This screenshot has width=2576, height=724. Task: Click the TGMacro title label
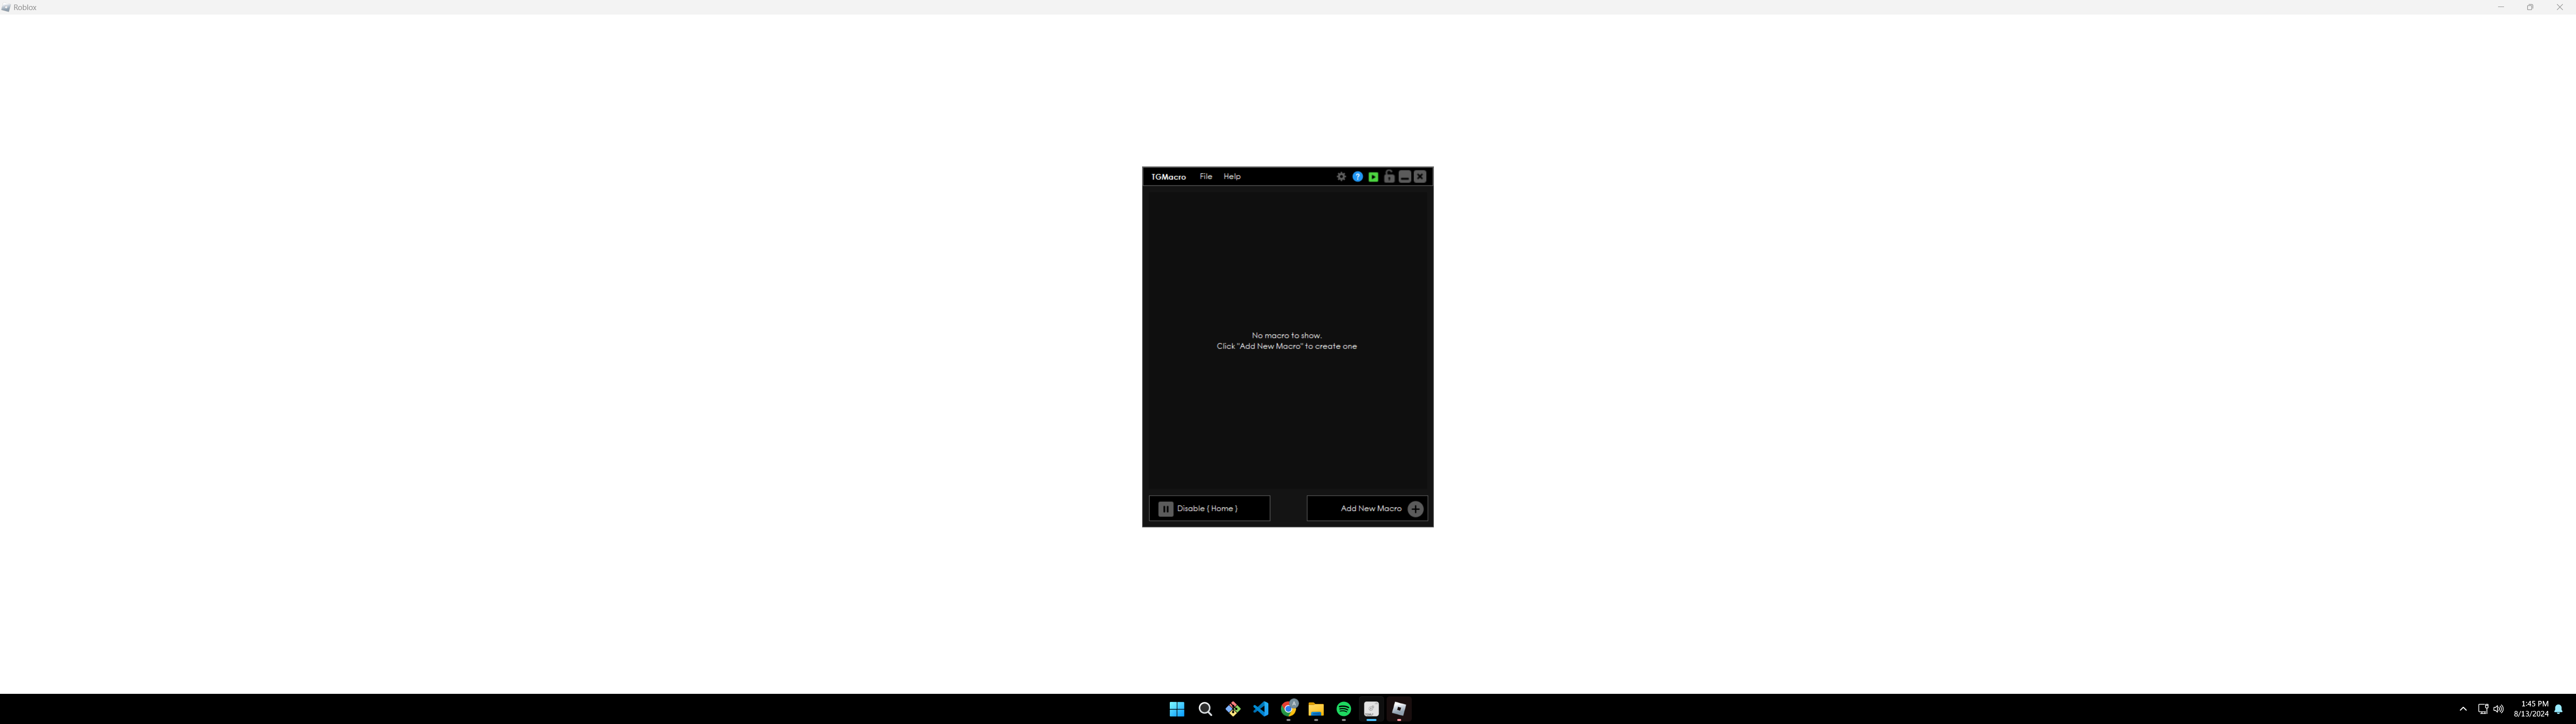click(1168, 177)
